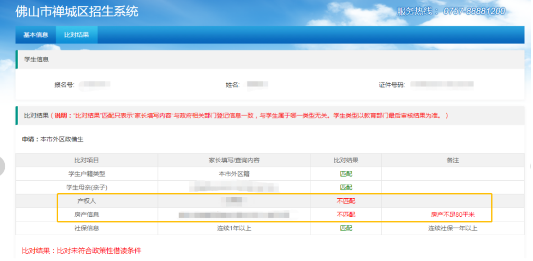
Task: Switch to the 基本信息 tab
Action: tap(35, 35)
